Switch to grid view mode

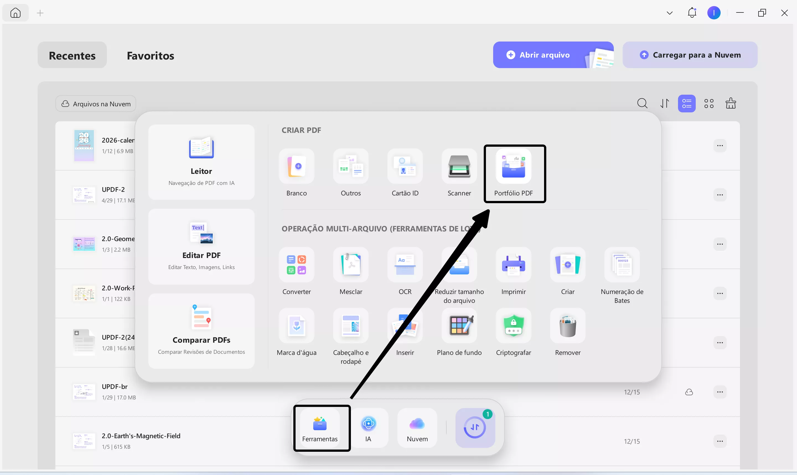pos(709,103)
